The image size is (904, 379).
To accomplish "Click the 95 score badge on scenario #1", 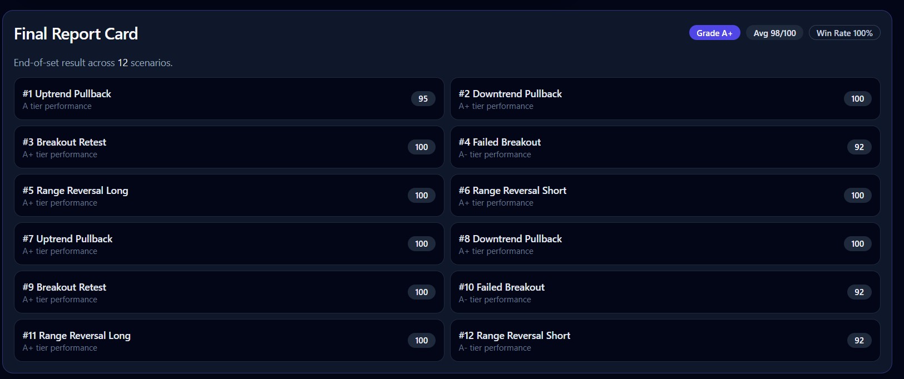I will click(423, 99).
